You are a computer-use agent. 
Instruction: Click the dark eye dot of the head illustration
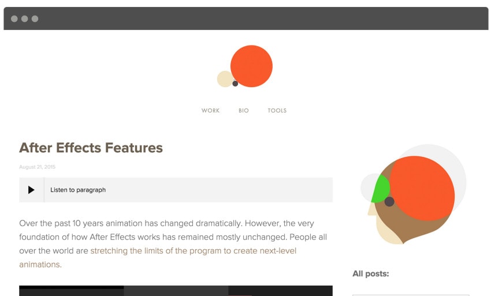click(x=389, y=201)
